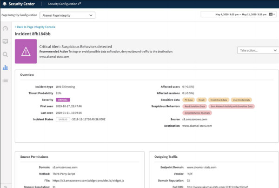Viewport: 279px width, 188px height.
Task: Select the User Credentials tag
Action: [241, 100]
